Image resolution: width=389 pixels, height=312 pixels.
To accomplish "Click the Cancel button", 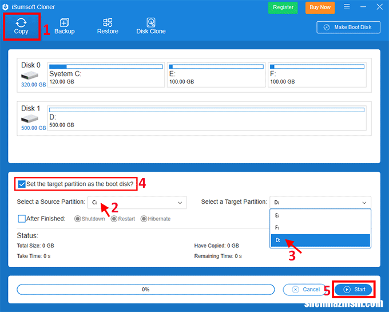I will [x=305, y=290].
